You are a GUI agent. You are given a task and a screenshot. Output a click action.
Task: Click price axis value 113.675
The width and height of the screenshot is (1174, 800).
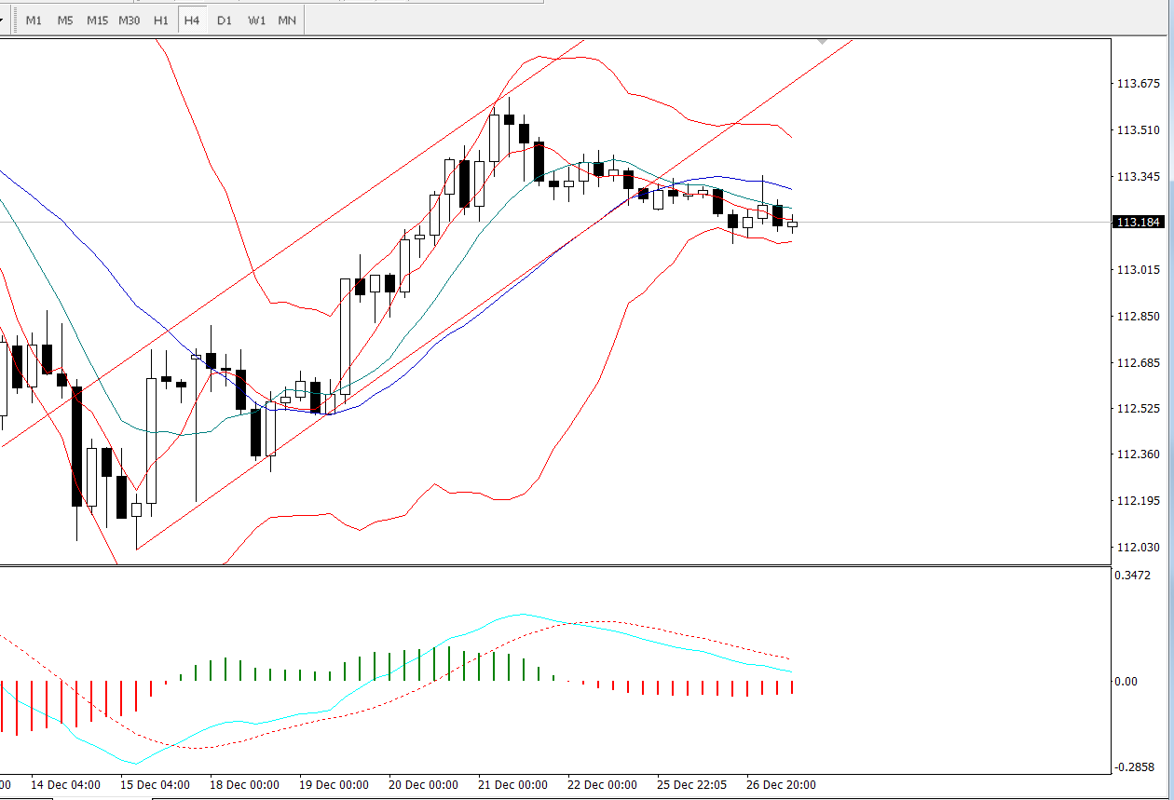pos(1138,85)
